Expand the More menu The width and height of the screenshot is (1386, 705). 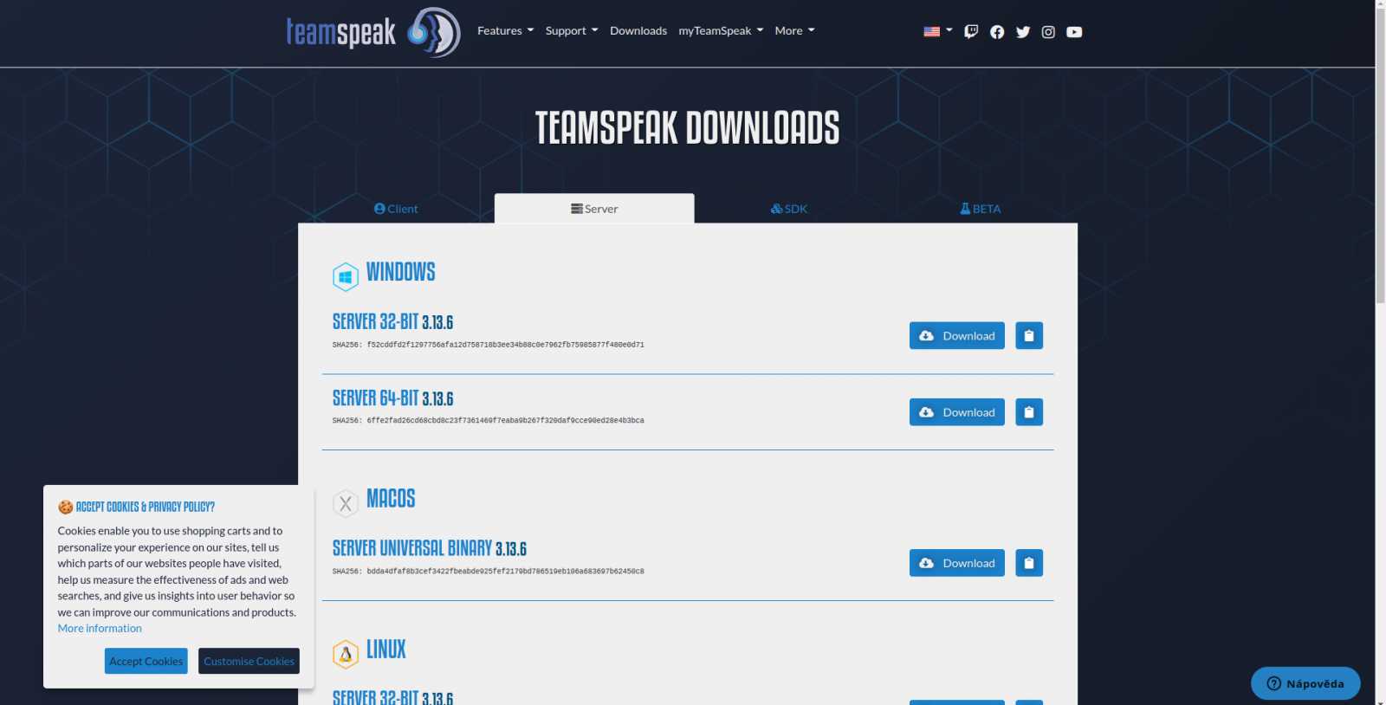click(794, 31)
